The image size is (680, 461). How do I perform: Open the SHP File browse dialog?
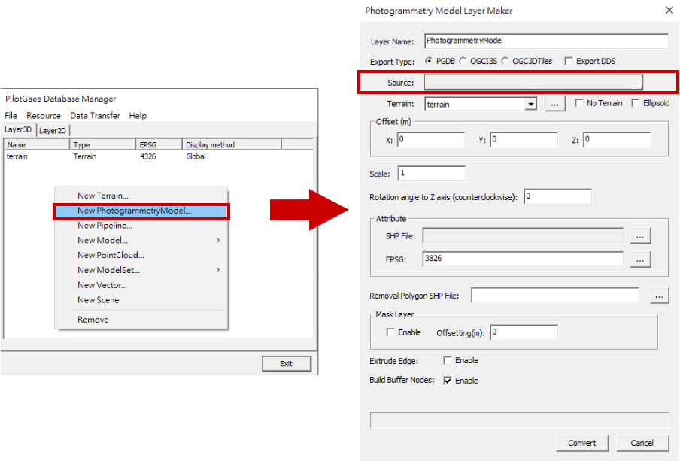pyautogui.click(x=640, y=235)
